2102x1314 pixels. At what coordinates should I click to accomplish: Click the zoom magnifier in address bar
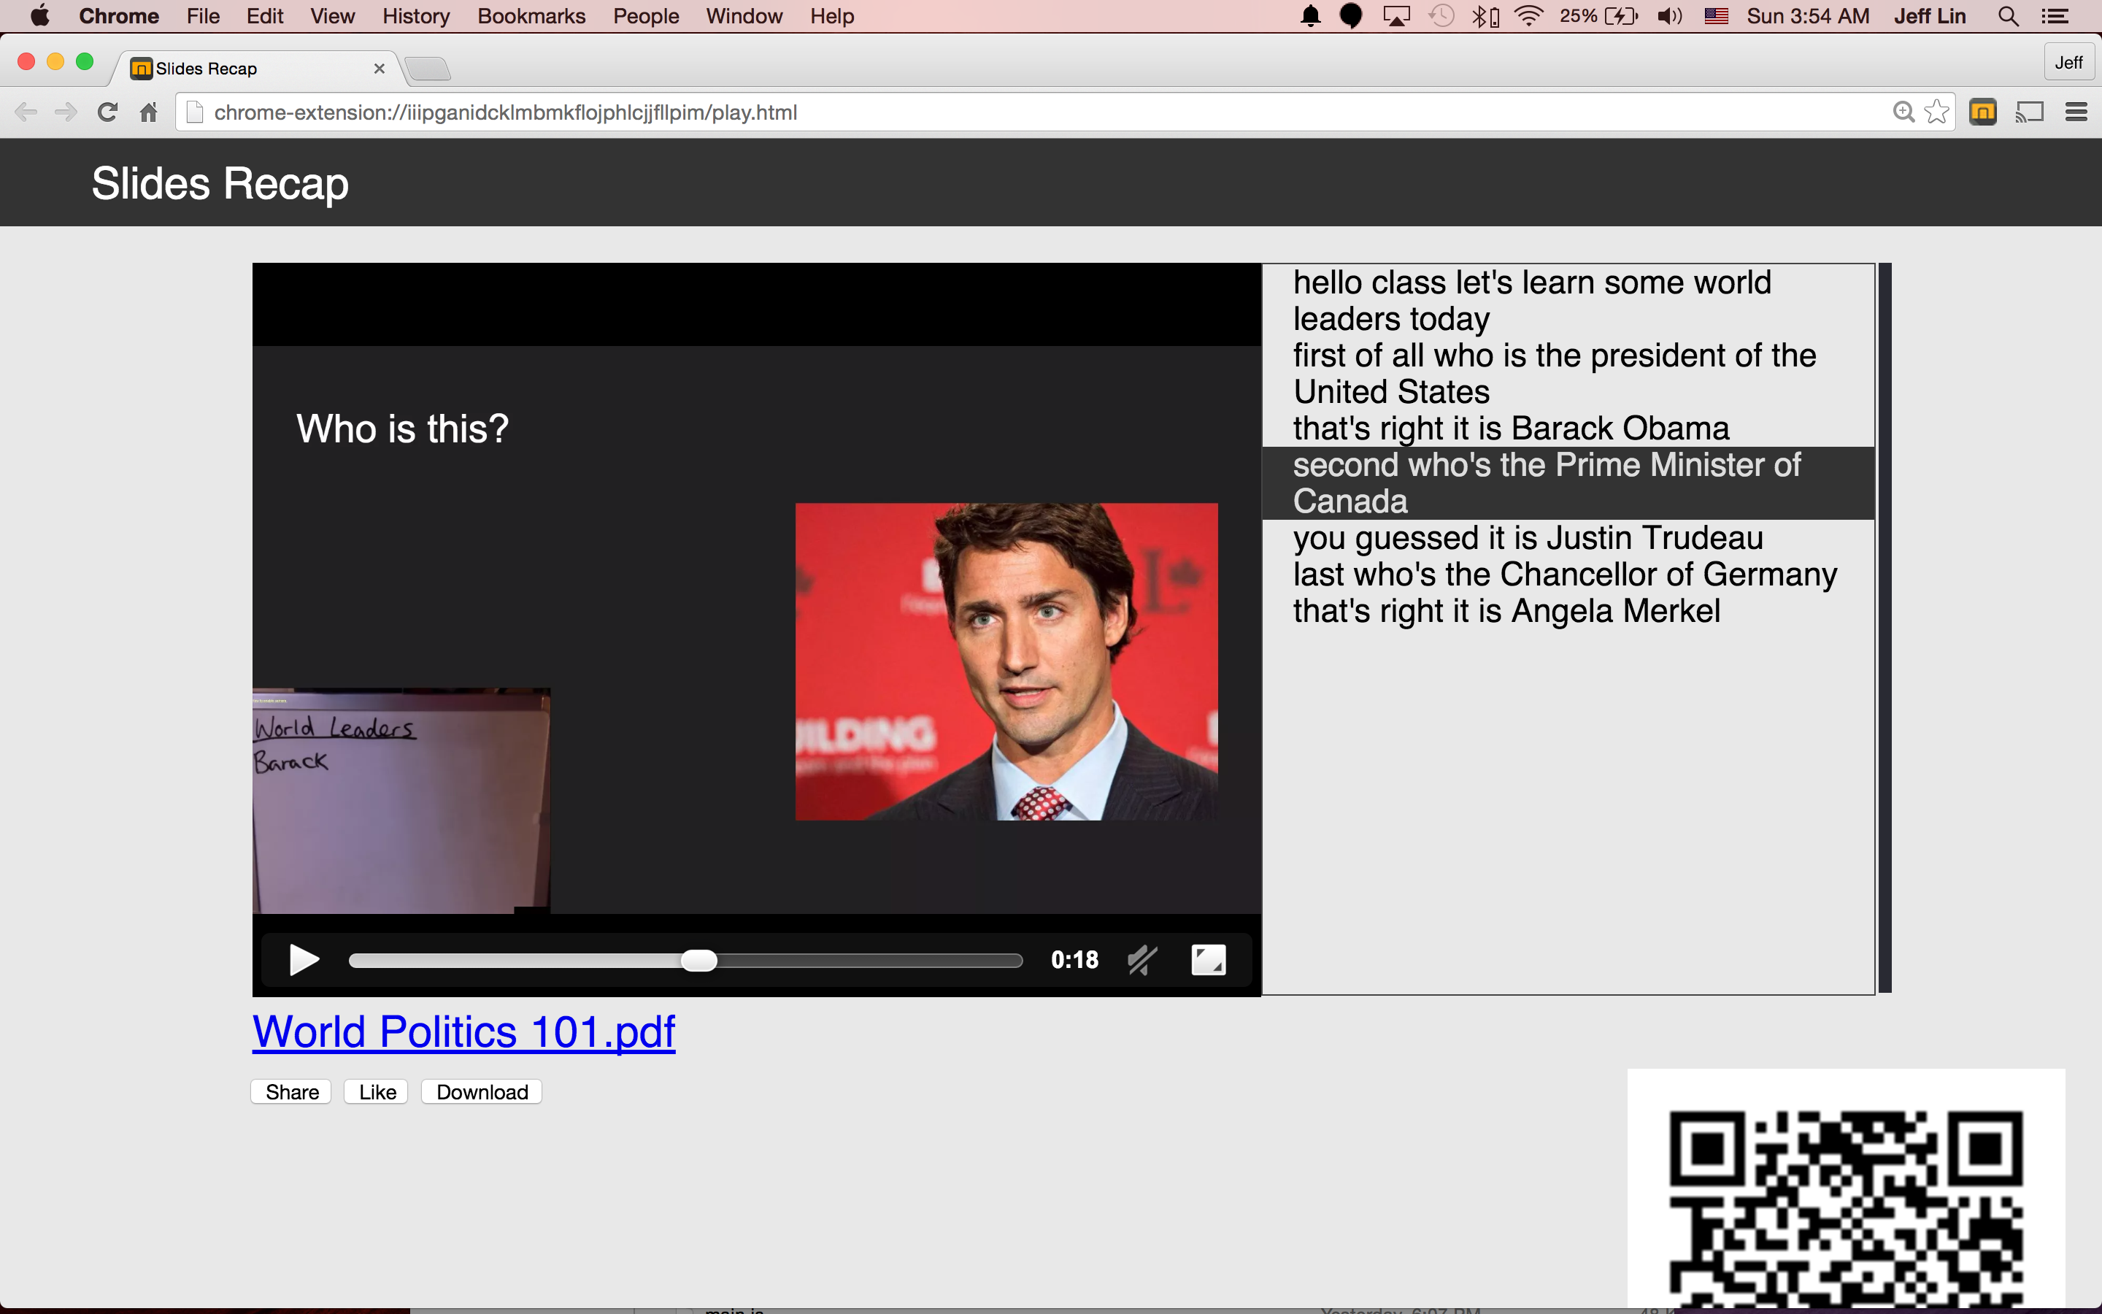pos(1903,112)
